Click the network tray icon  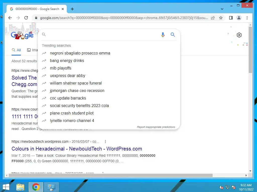click(227, 187)
